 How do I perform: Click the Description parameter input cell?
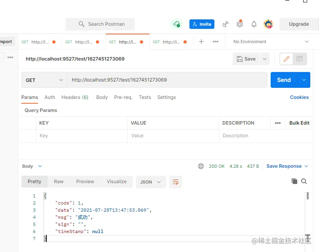(266, 136)
